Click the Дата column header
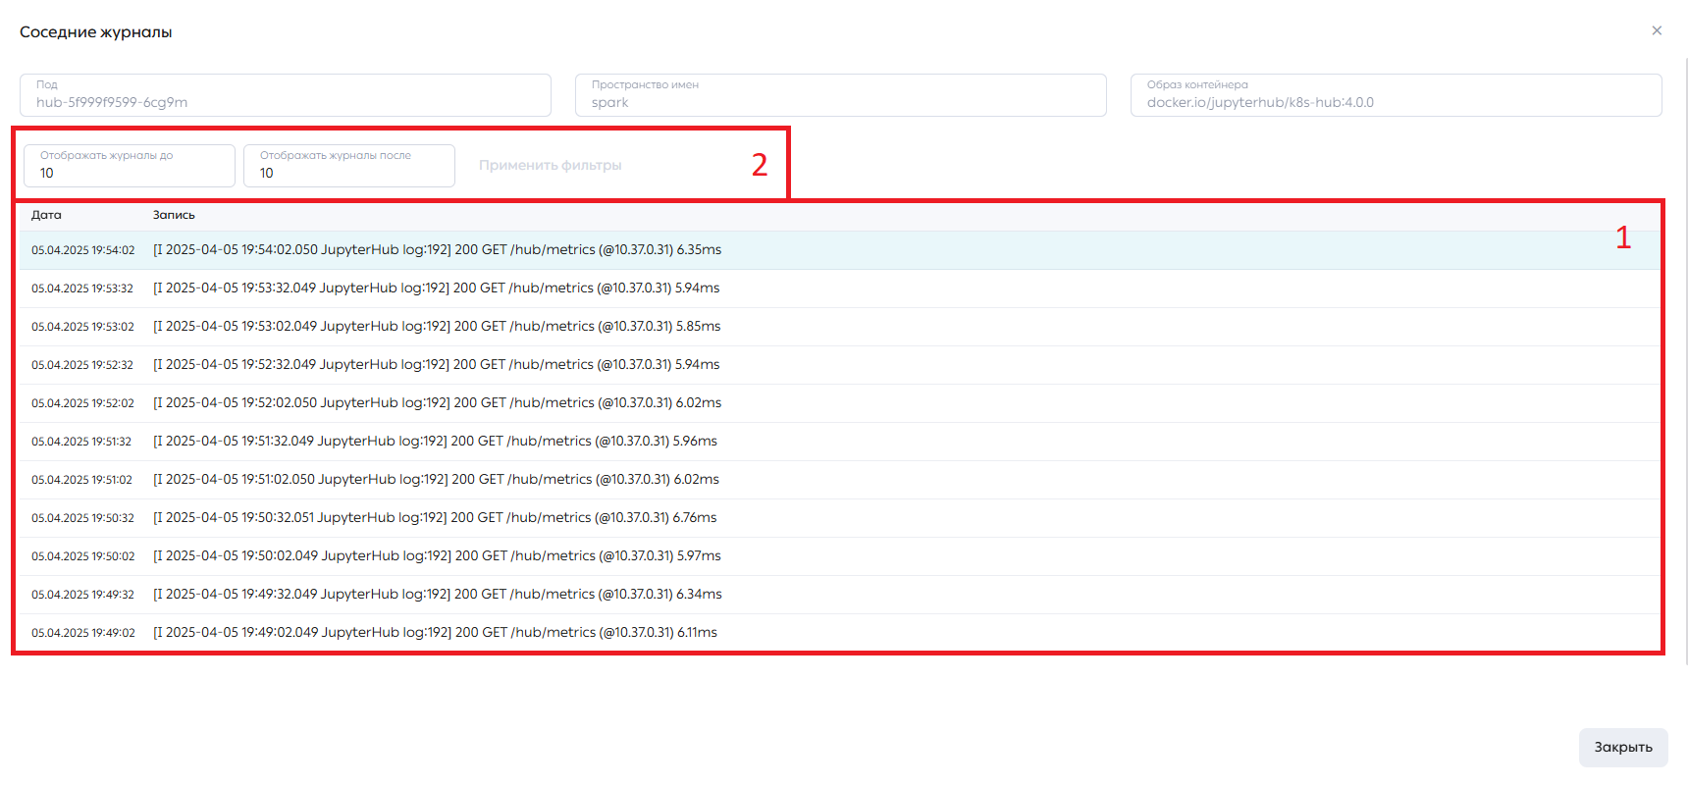The height and width of the screenshot is (786, 1688). coord(46,215)
